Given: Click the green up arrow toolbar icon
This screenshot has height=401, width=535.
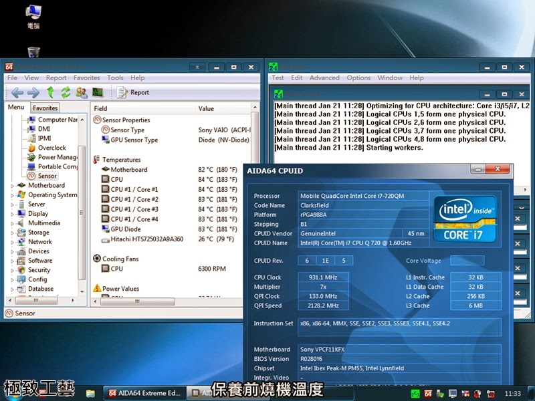Looking at the screenshot, I should (x=50, y=92).
